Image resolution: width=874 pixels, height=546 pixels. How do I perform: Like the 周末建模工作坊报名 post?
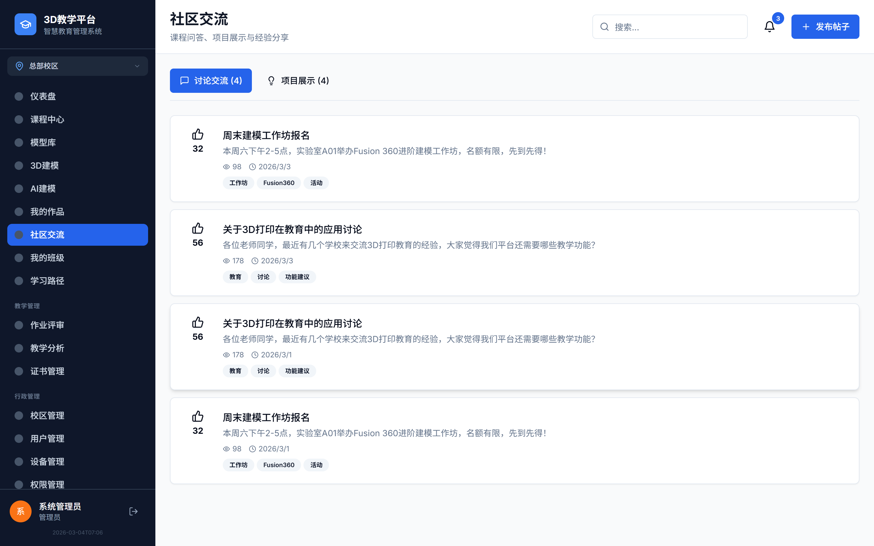(x=198, y=134)
